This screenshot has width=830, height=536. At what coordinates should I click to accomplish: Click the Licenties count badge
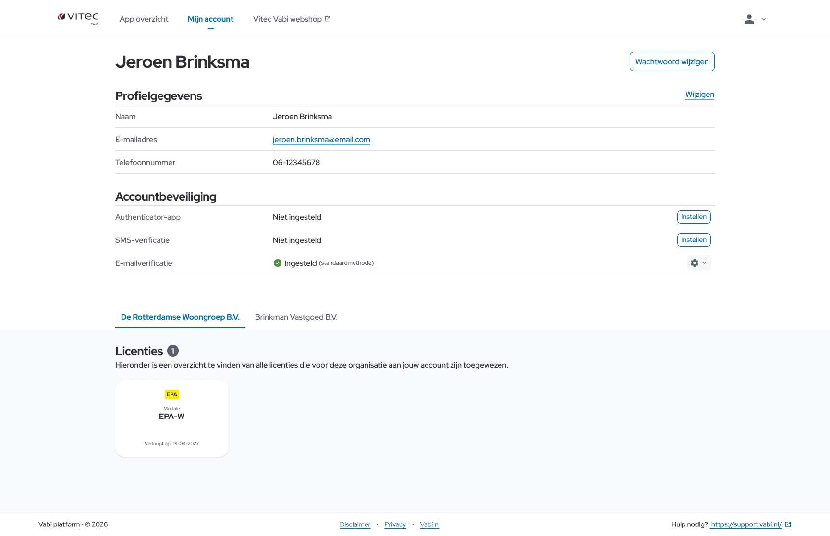(x=173, y=351)
